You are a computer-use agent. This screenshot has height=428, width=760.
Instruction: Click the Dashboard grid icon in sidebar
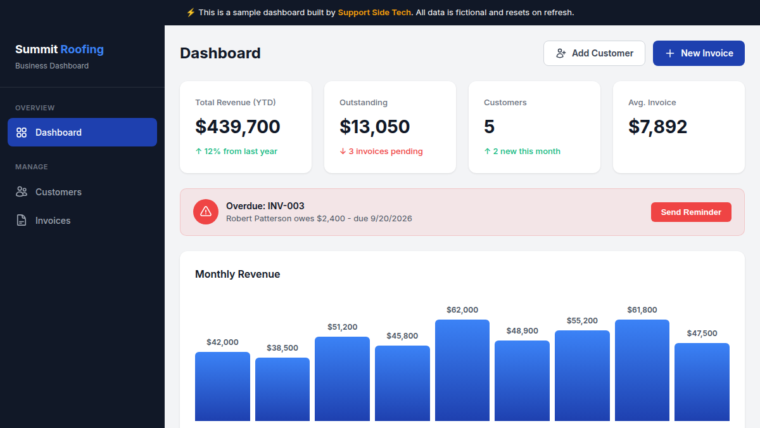(22, 133)
